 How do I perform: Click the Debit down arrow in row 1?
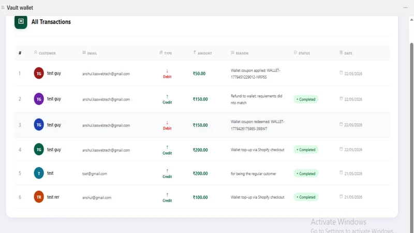tap(167, 71)
